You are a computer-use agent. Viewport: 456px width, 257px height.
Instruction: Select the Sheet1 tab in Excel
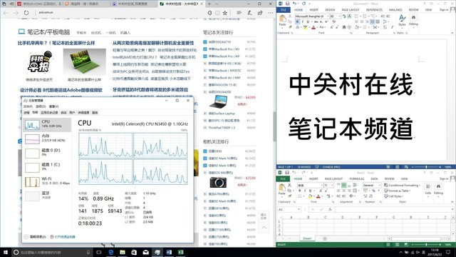(x=307, y=238)
